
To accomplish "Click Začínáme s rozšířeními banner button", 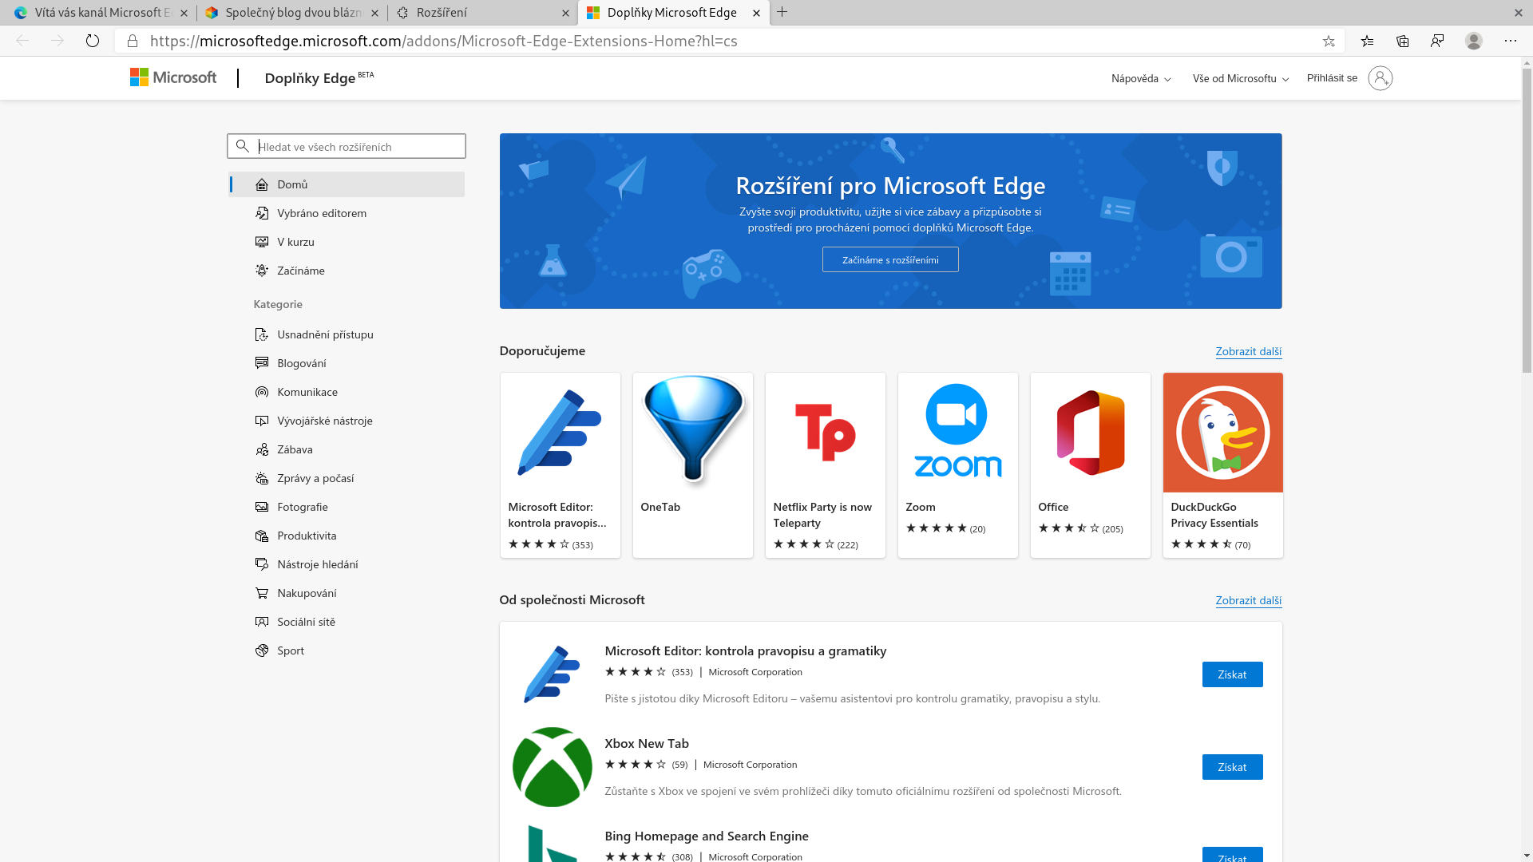I will (890, 259).
